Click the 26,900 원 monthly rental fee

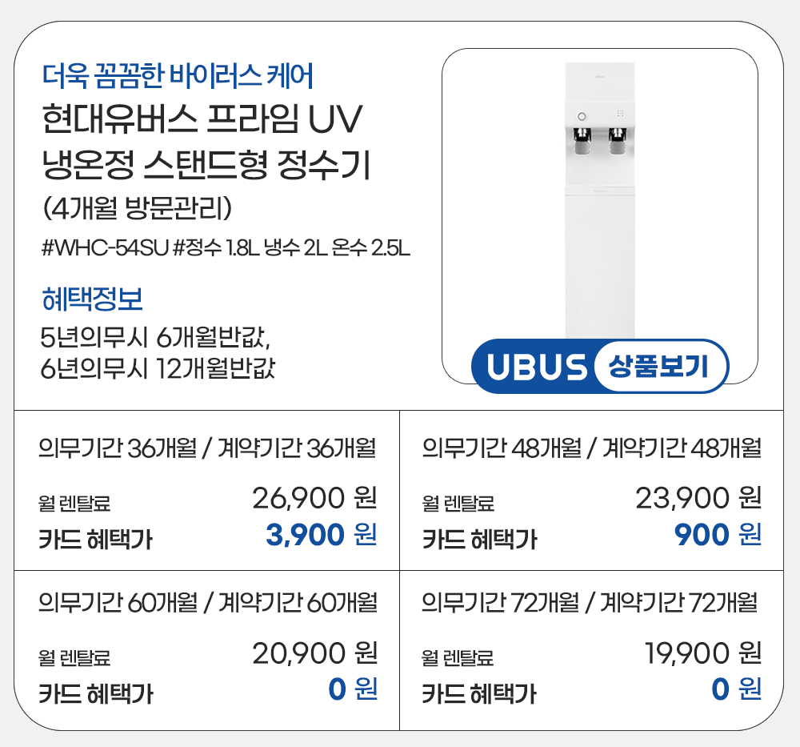(314, 499)
